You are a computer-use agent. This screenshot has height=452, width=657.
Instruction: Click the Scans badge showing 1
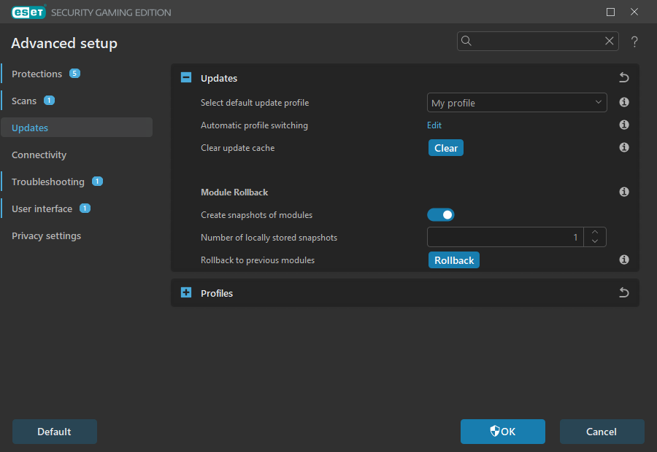point(49,101)
